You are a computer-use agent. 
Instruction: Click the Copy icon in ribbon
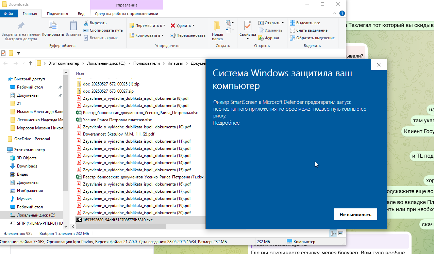pos(53,26)
